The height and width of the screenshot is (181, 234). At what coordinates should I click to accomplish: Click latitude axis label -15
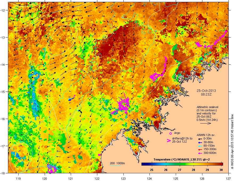[x=3, y=92]
